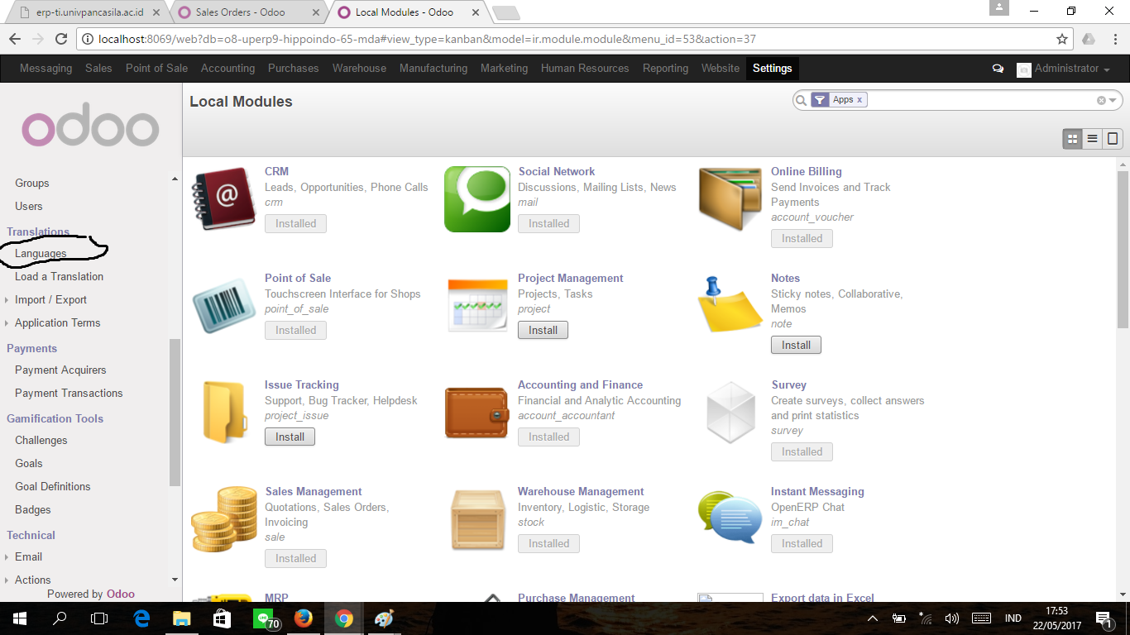Clear the search field with the x icon
Viewport: 1130px width, 635px height.
pyautogui.click(x=1101, y=100)
